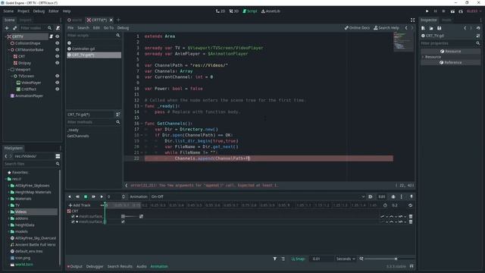Stop the running scene
Image resolution: width=485 pixels, height=273 pixels.
tap(444, 11)
